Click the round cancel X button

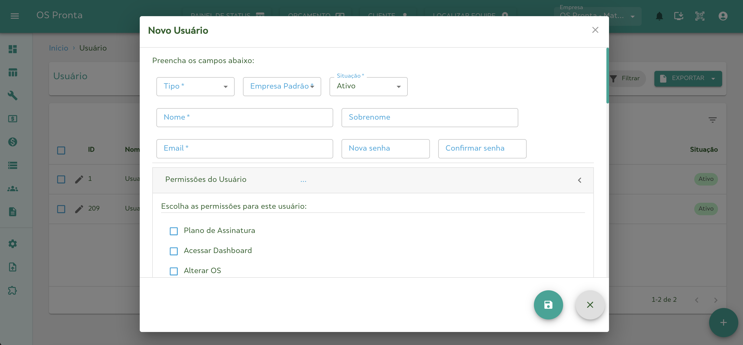590,305
